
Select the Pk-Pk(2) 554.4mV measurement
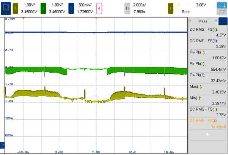[207, 67]
